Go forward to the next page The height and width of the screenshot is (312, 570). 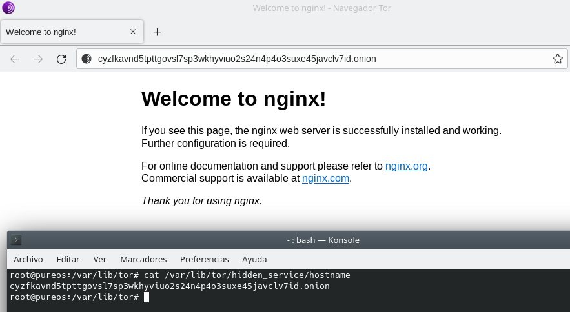point(38,59)
